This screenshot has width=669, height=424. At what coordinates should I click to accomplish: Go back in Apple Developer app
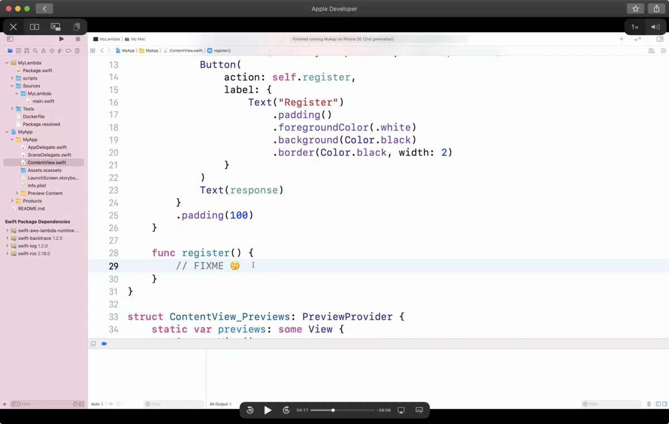pyautogui.click(x=44, y=9)
